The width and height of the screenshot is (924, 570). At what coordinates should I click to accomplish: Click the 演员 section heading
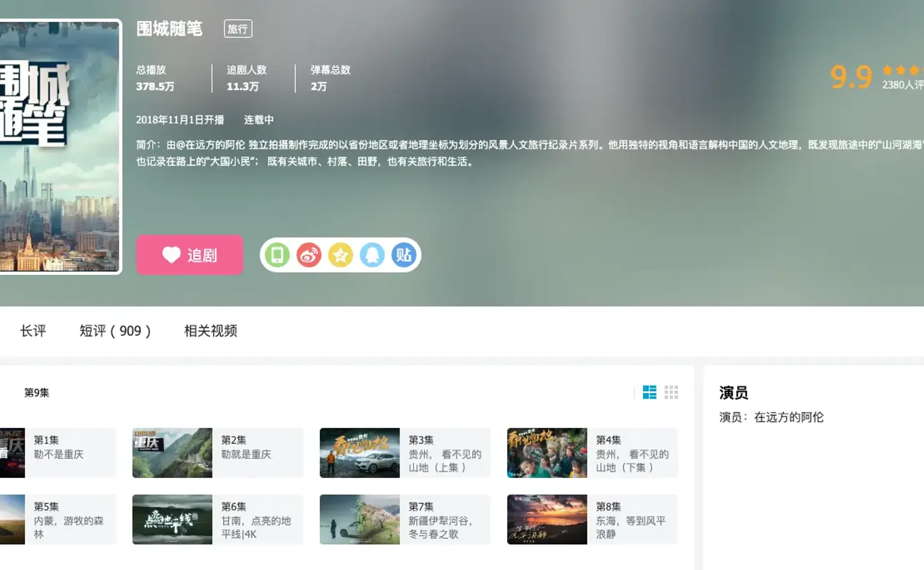[x=733, y=393]
